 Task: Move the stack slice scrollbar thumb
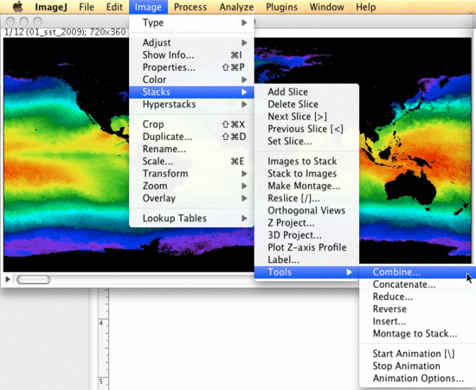pos(33,279)
